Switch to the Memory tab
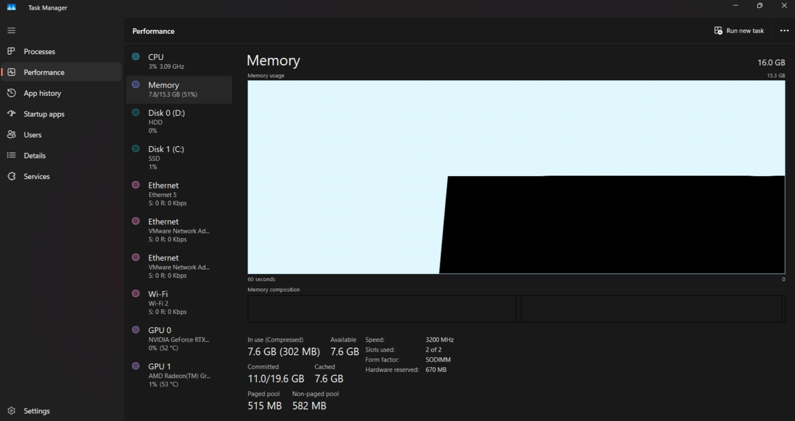Viewport: 795px width, 421px height. click(179, 89)
